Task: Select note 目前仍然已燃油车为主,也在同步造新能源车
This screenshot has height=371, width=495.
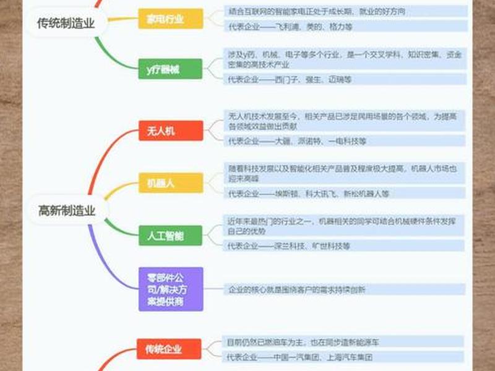Action: coord(343,342)
